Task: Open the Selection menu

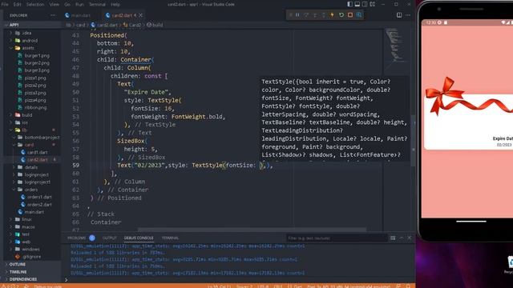Action: point(35,4)
